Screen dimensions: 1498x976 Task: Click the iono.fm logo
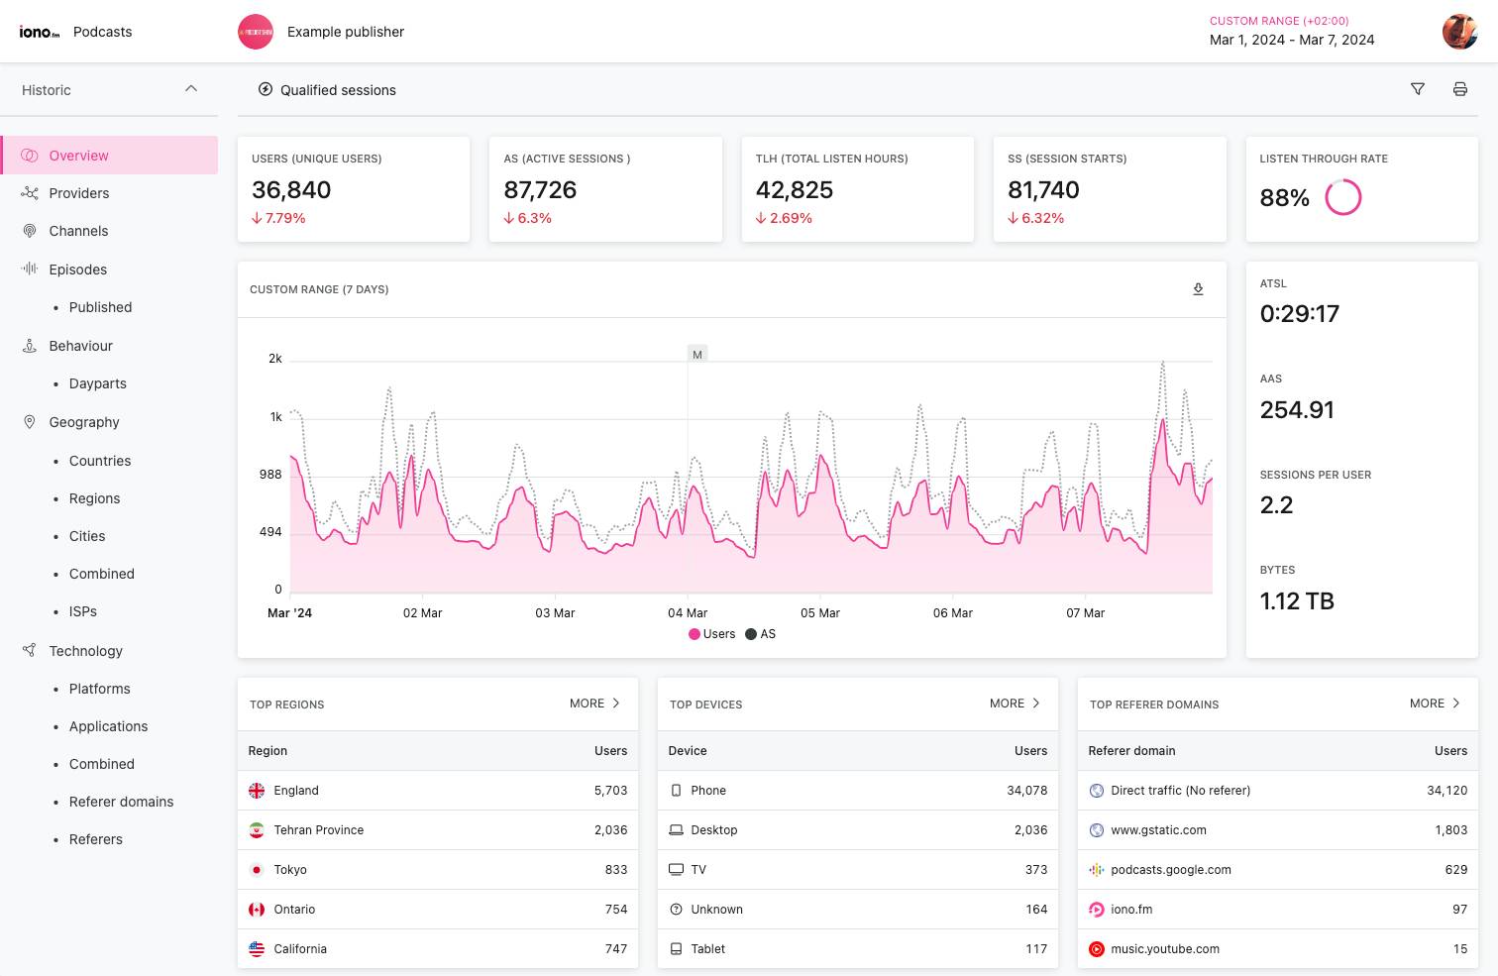(x=40, y=32)
